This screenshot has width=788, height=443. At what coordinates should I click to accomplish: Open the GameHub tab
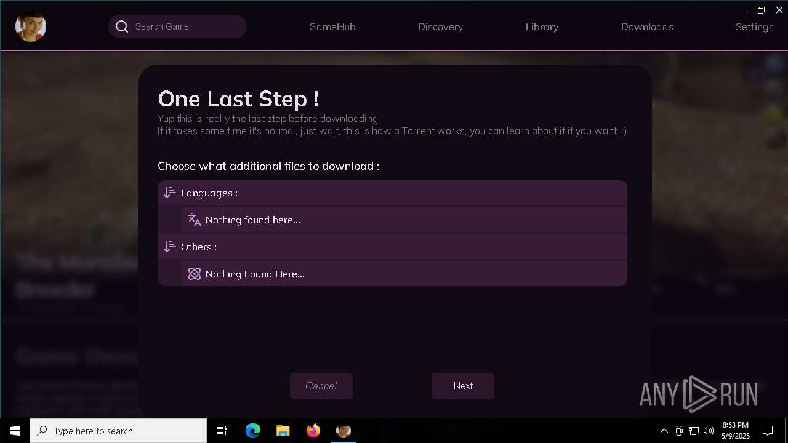332,26
